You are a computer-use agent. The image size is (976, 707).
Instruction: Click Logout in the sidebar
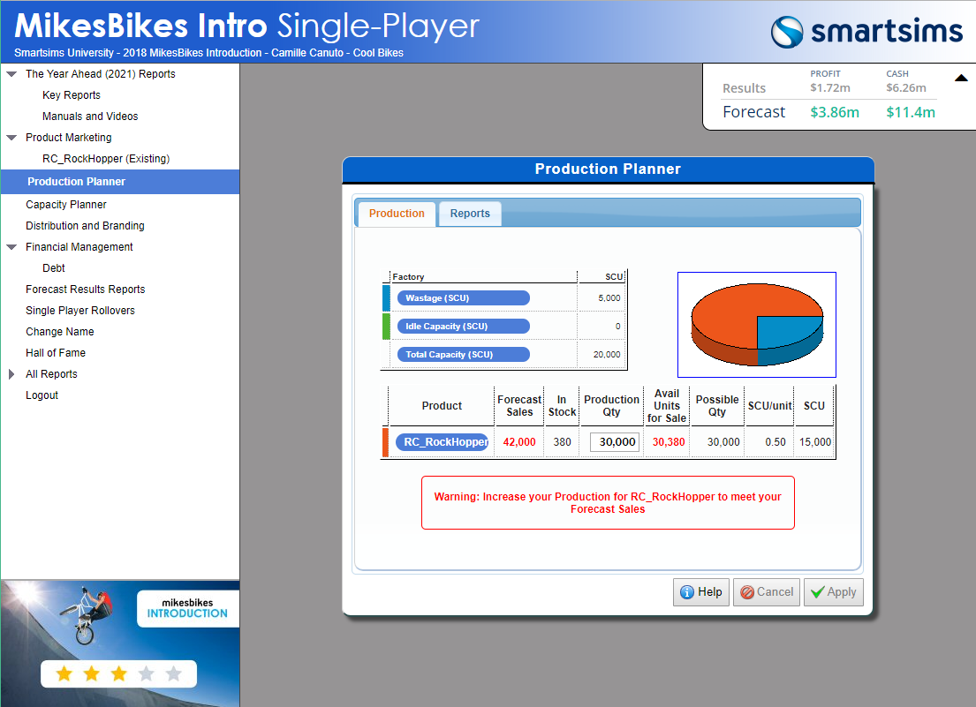coord(42,395)
